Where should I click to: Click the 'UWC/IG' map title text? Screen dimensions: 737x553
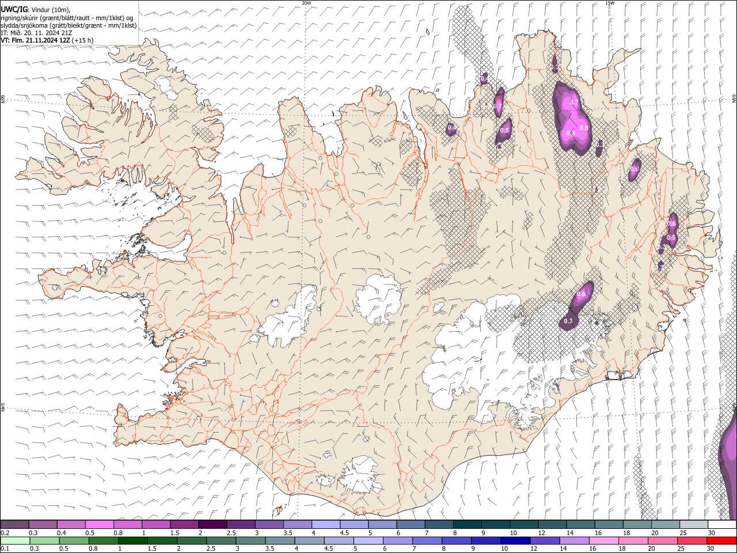tap(14, 9)
